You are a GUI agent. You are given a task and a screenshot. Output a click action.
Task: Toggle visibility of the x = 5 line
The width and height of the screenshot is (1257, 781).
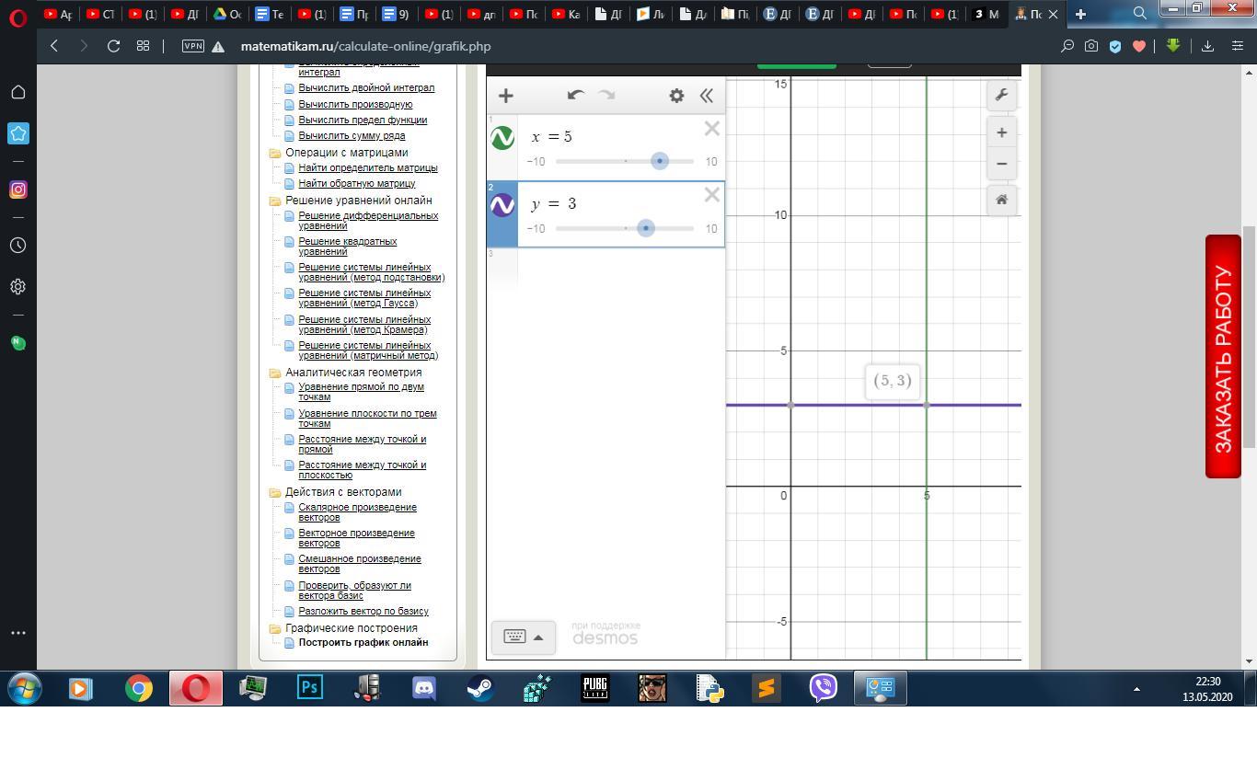click(x=502, y=138)
